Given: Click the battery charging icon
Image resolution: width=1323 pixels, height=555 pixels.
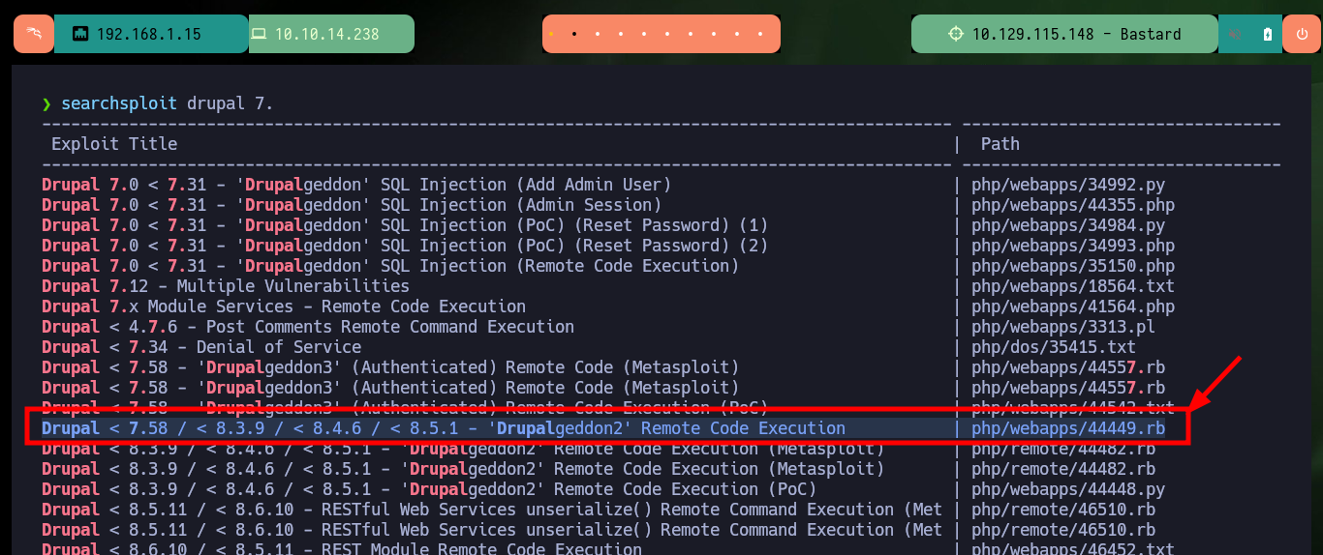Looking at the screenshot, I should click(x=1268, y=34).
